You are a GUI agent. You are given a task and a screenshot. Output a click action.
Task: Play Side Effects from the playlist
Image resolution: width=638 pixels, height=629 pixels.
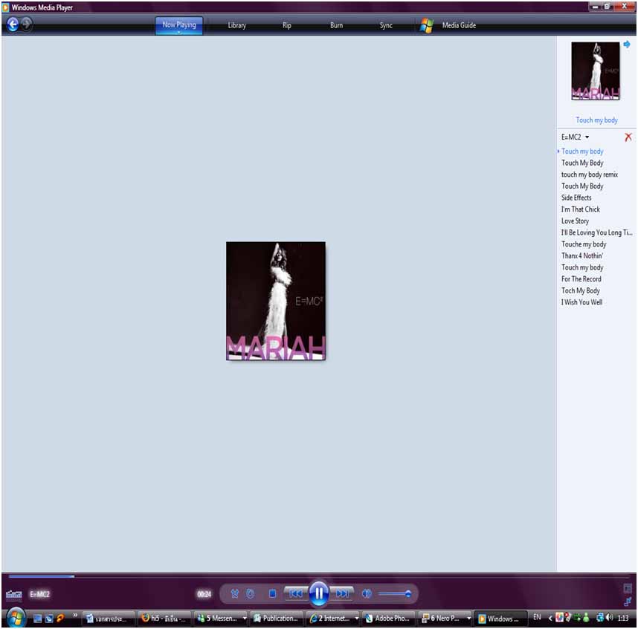coord(576,198)
